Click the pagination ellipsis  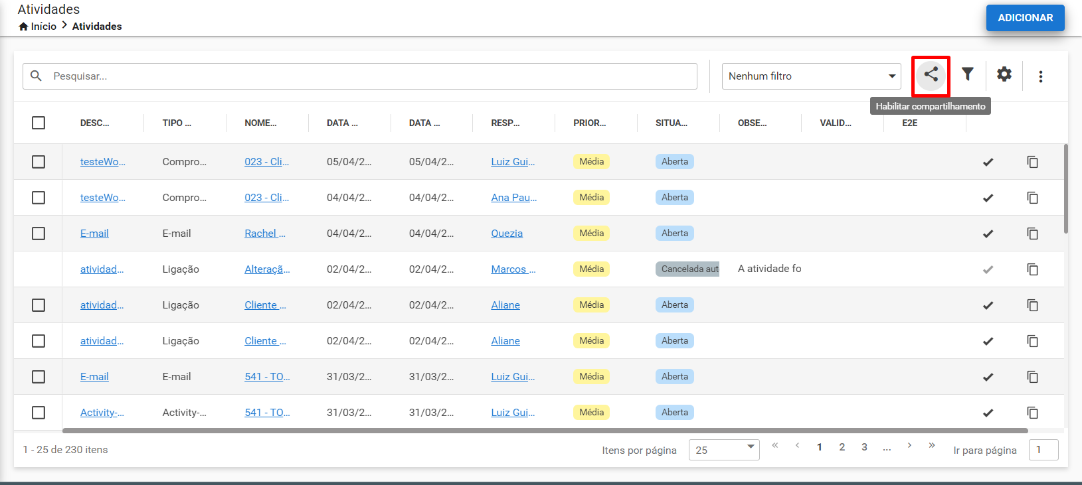click(x=887, y=447)
